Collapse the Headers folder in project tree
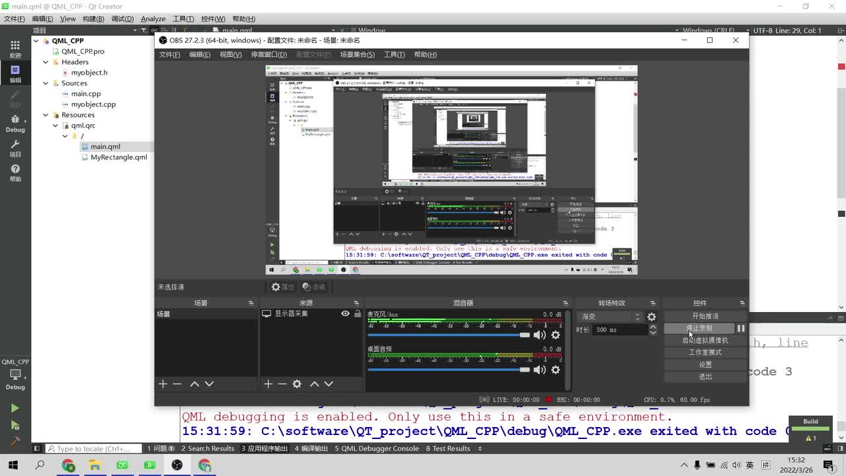The image size is (846, 476). point(46,62)
